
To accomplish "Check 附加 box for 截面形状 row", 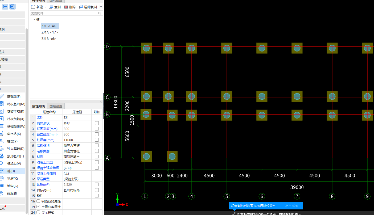I will (x=97, y=123).
